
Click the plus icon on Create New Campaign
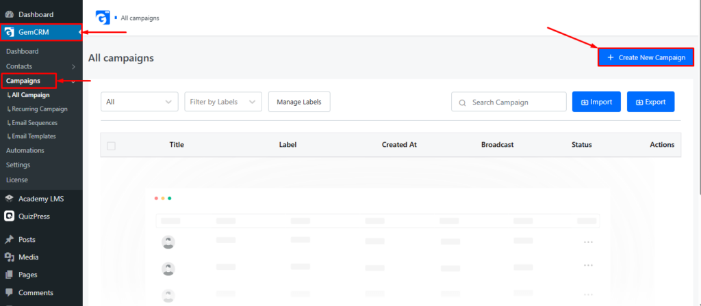(x=610, y=57)
